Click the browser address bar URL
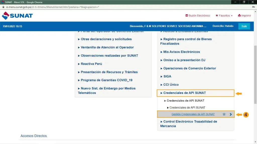The image size is (257, 144). coord(53,7)
